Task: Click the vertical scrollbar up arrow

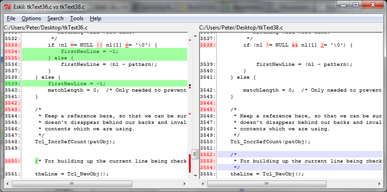Action: (x=195, y=35)
